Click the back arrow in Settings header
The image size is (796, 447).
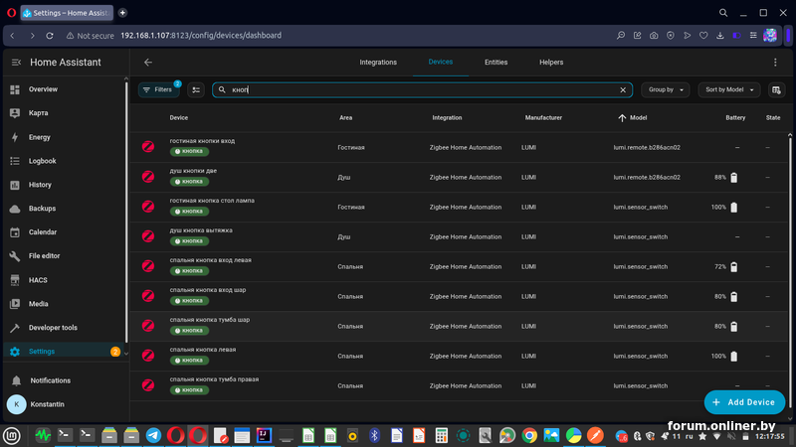[148, 62]
